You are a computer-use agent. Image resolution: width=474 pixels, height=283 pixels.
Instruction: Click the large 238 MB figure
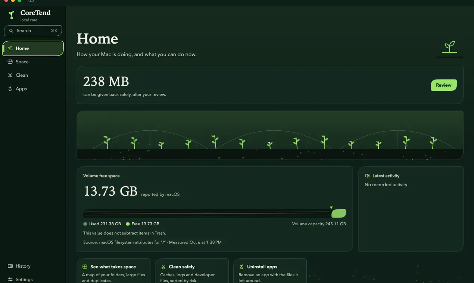coord(106,81)
